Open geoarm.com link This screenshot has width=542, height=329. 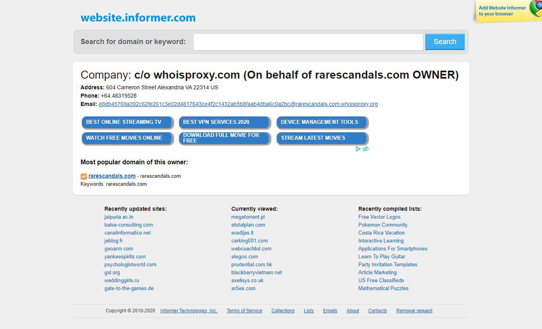coord(119,249)
